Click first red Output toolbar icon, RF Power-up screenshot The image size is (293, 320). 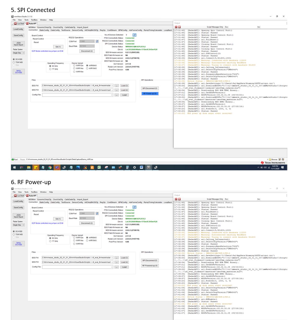[176, 199]
